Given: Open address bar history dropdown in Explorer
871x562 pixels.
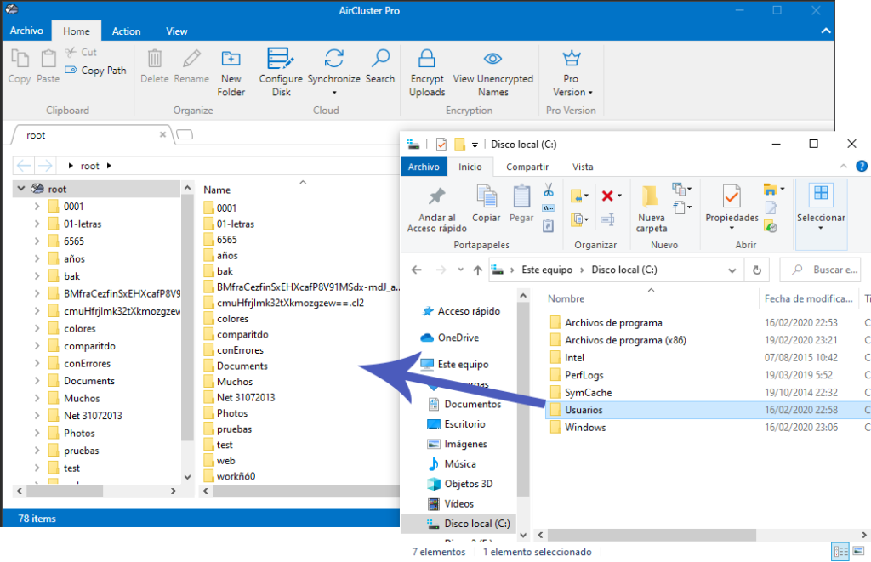Looking at the screenshot, I should [732, 270].
